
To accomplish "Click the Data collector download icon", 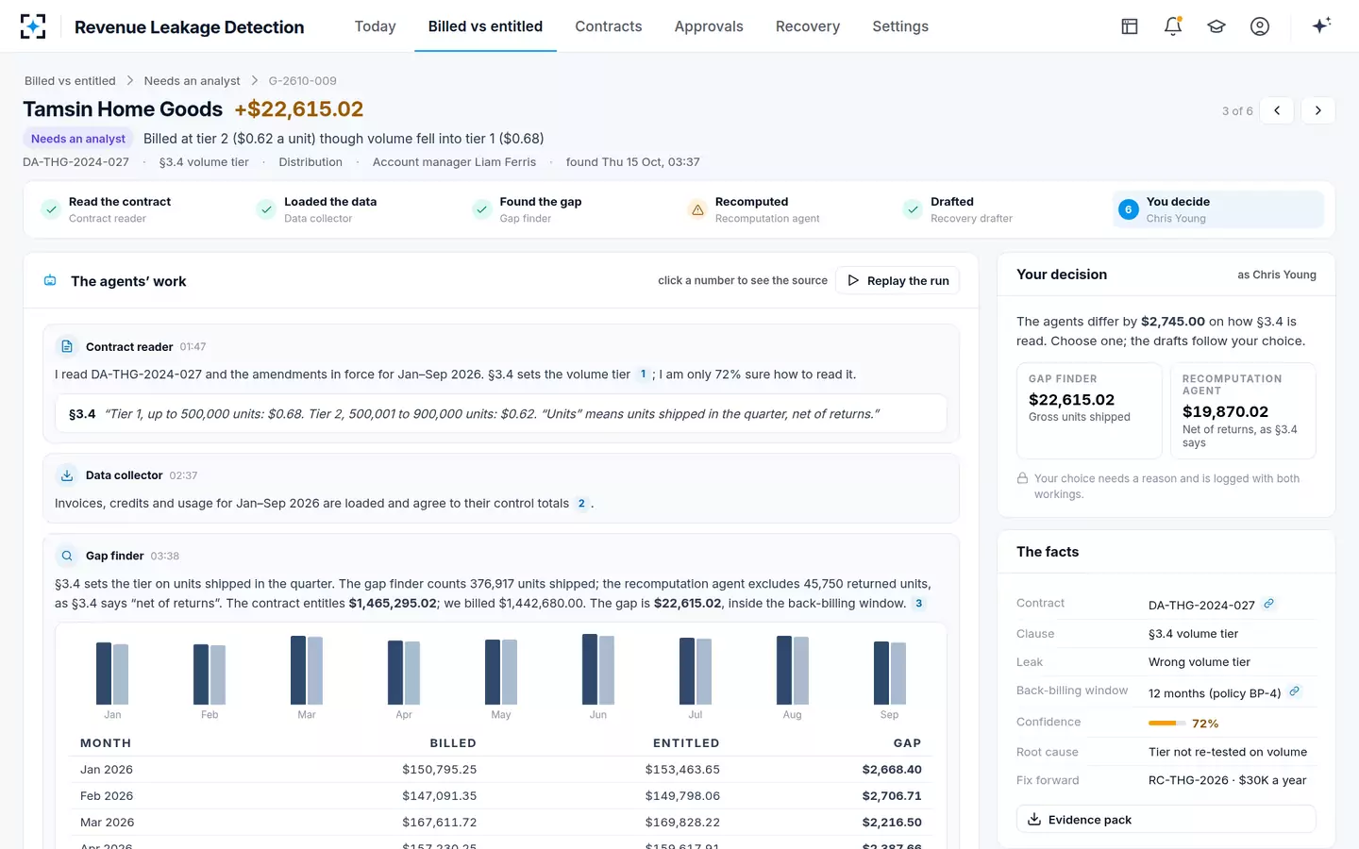I will point(67,475).
